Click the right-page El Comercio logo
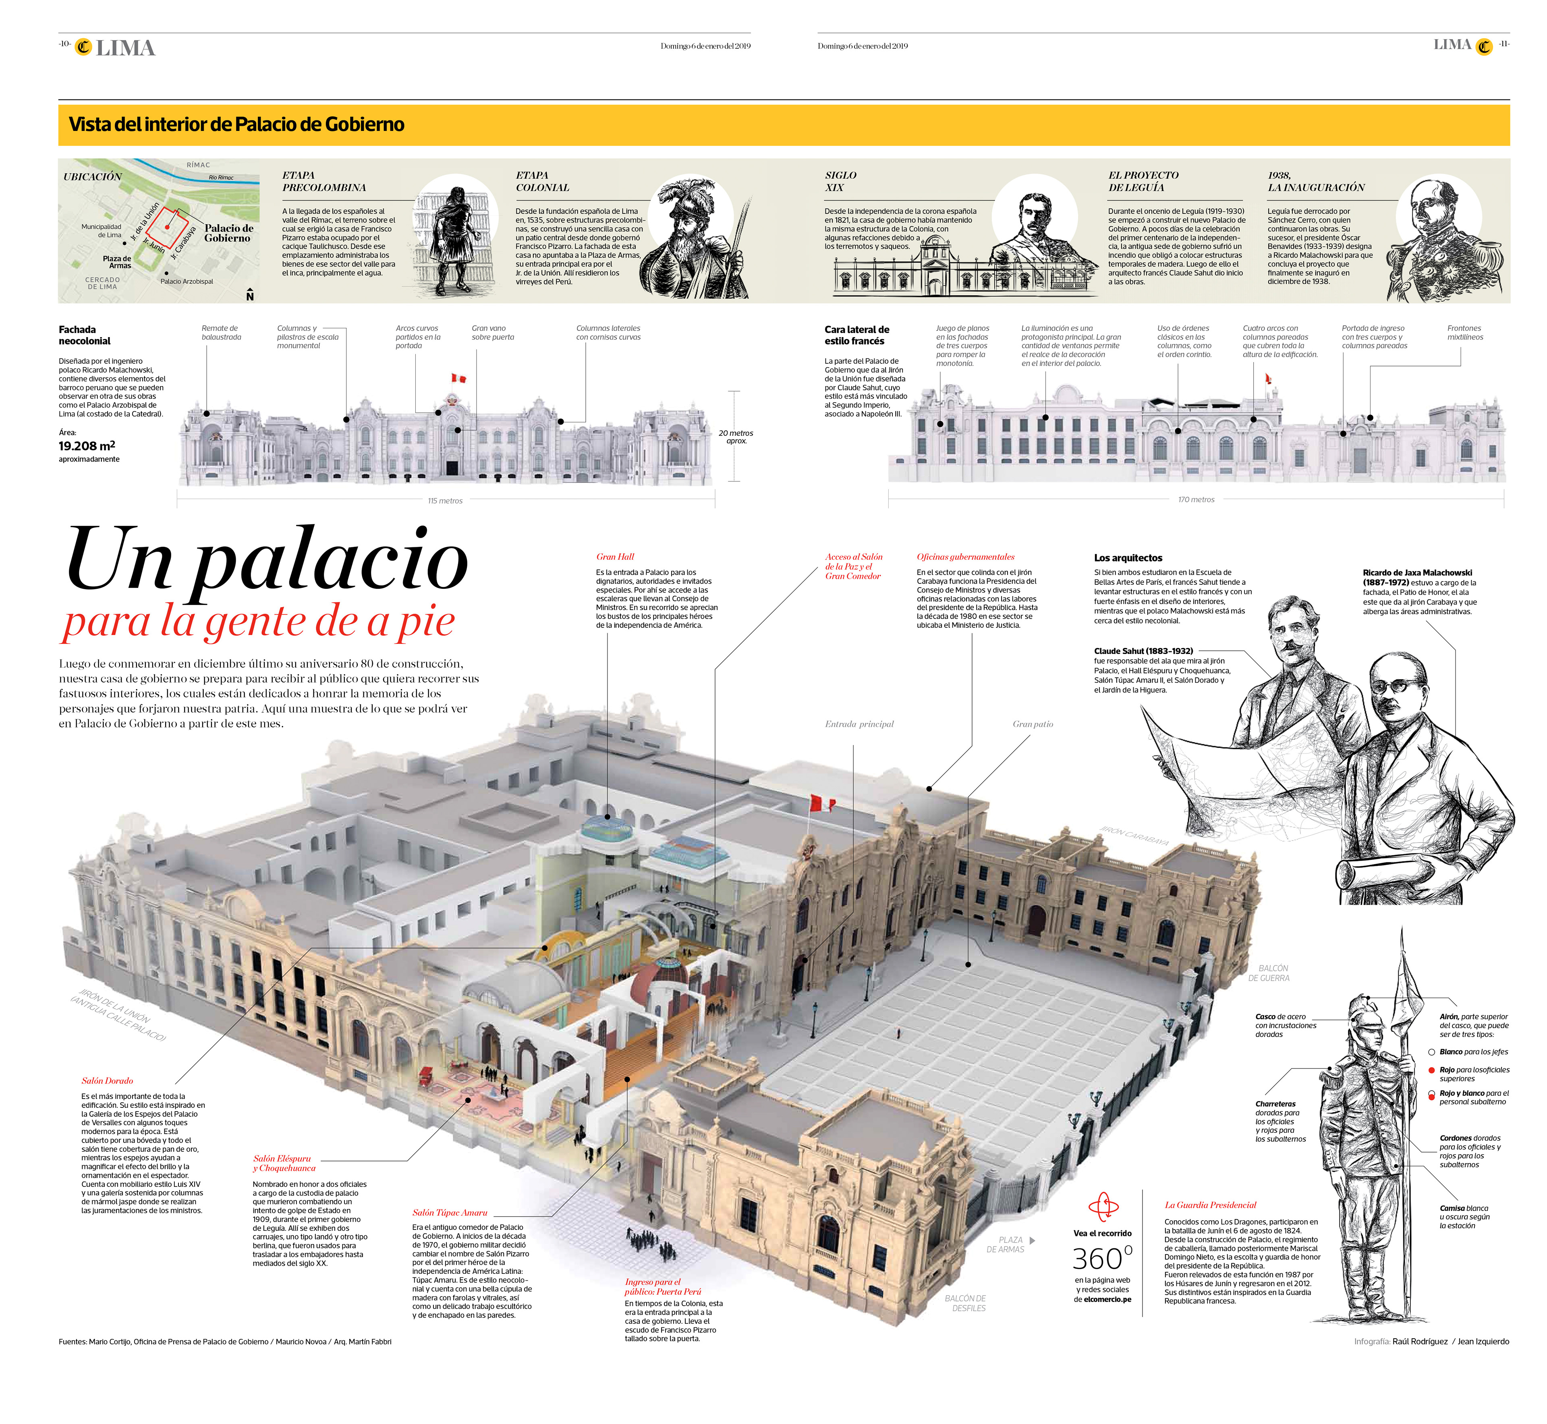Viewport: 1547px width, 1424px height. pyautogui.click(x=1484, y=47)
